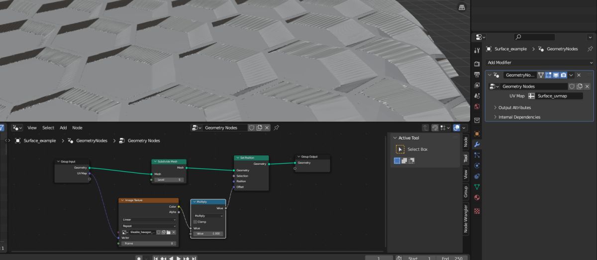
Task: Open the Scene properties tab
Action: point(477,96)
